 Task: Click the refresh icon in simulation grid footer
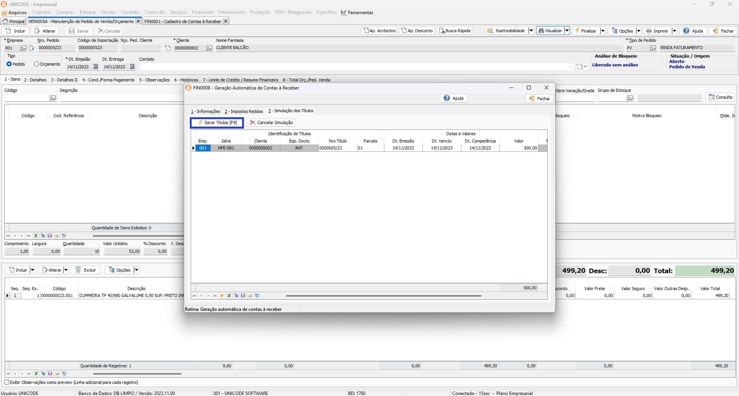click(x=257, y=296)
